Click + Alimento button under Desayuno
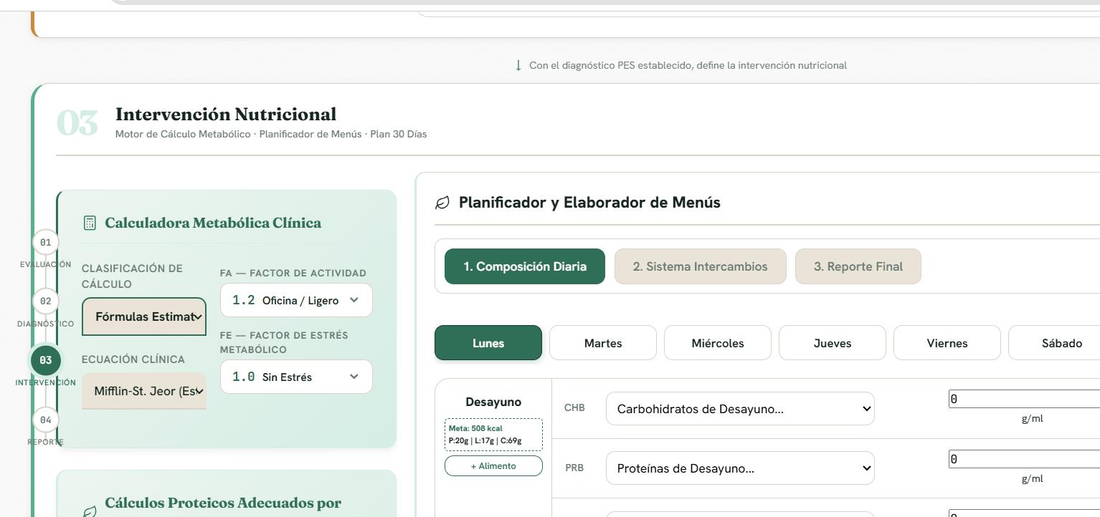 click(x=493, y=466)
